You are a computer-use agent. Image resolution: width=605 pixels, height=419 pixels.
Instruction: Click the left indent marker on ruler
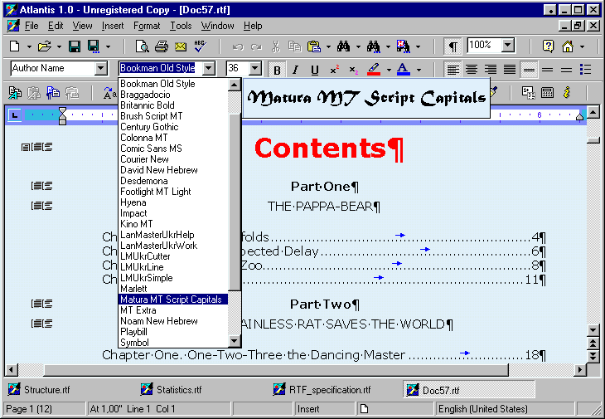pyautogui.click(x=62, y=116)
